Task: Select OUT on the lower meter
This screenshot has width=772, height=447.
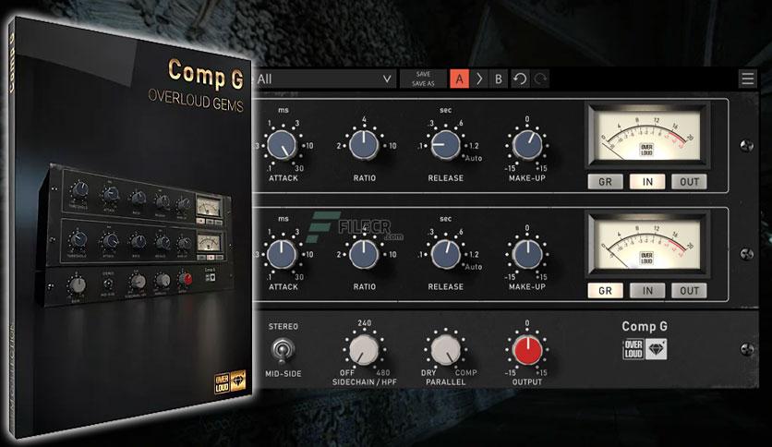Action: (689, 290)
